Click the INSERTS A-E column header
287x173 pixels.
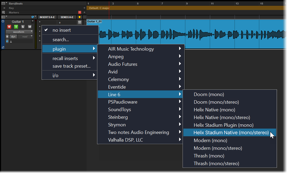[47, 17]
